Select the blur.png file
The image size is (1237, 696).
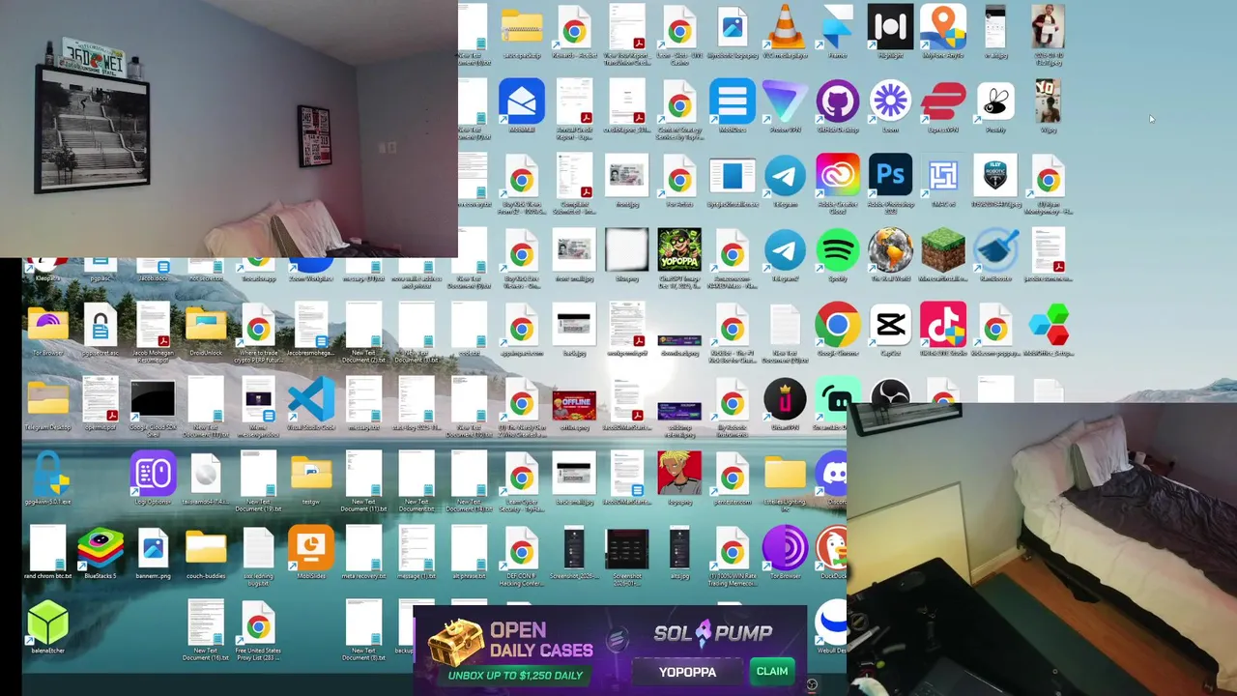(x=627, y=251)
